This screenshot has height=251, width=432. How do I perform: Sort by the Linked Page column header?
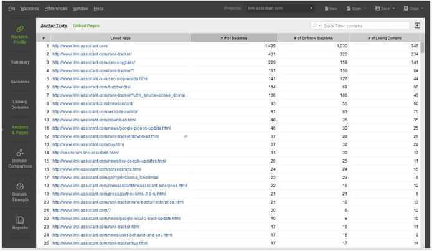click(120, 38)
